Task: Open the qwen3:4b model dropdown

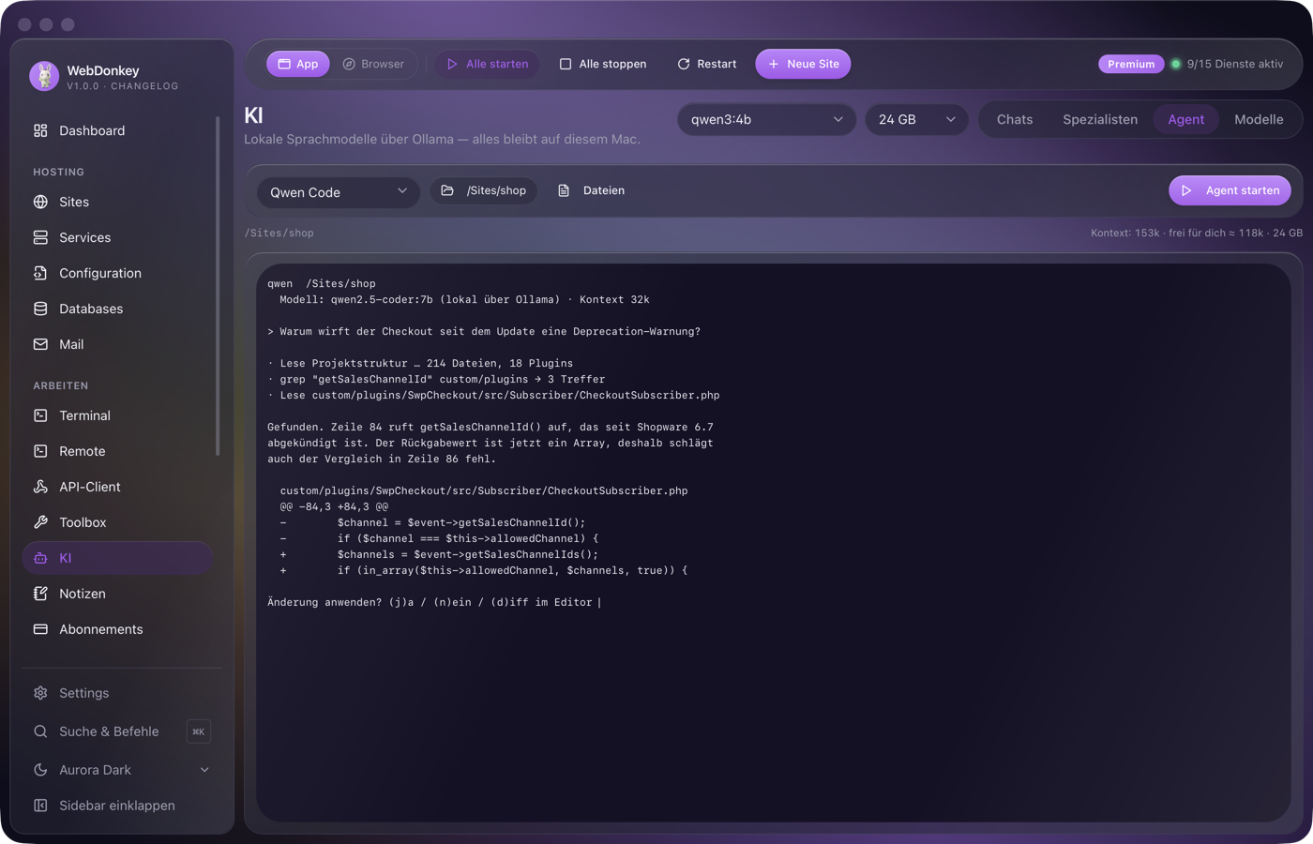Action: click(766, 119)
